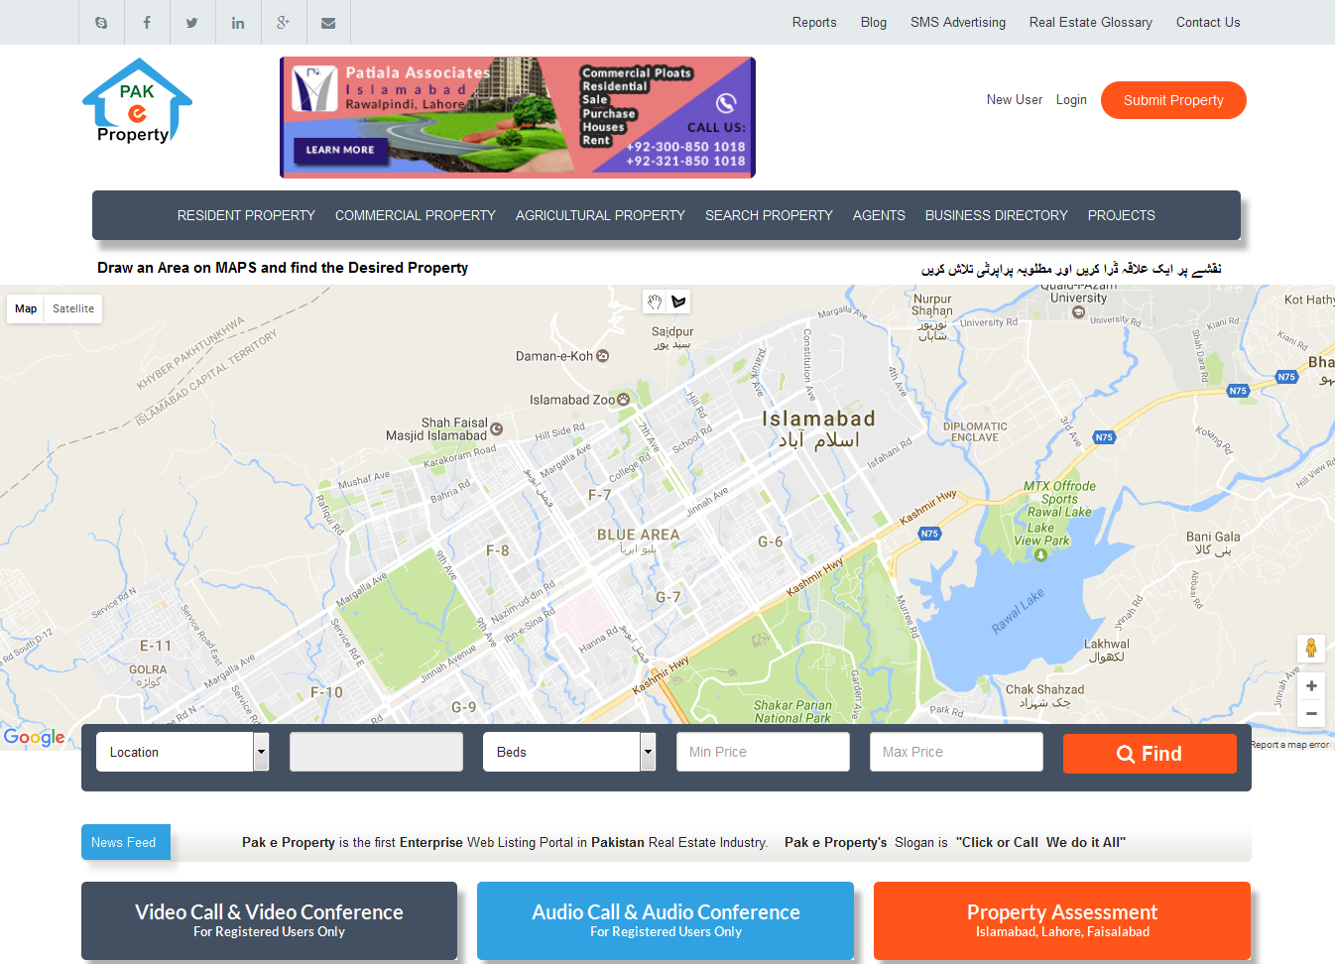Viewport: 1335px width, 964px height.
Task: Open the Skype social icon
Action: click(101, 22)
